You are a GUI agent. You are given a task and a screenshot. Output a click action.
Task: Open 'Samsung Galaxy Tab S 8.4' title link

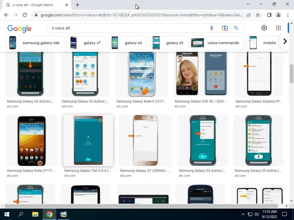pyautogui.click(x=87, y=171)
